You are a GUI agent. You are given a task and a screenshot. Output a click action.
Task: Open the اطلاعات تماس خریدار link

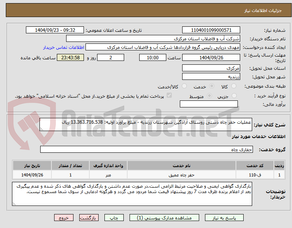click(x=64, y=47)
